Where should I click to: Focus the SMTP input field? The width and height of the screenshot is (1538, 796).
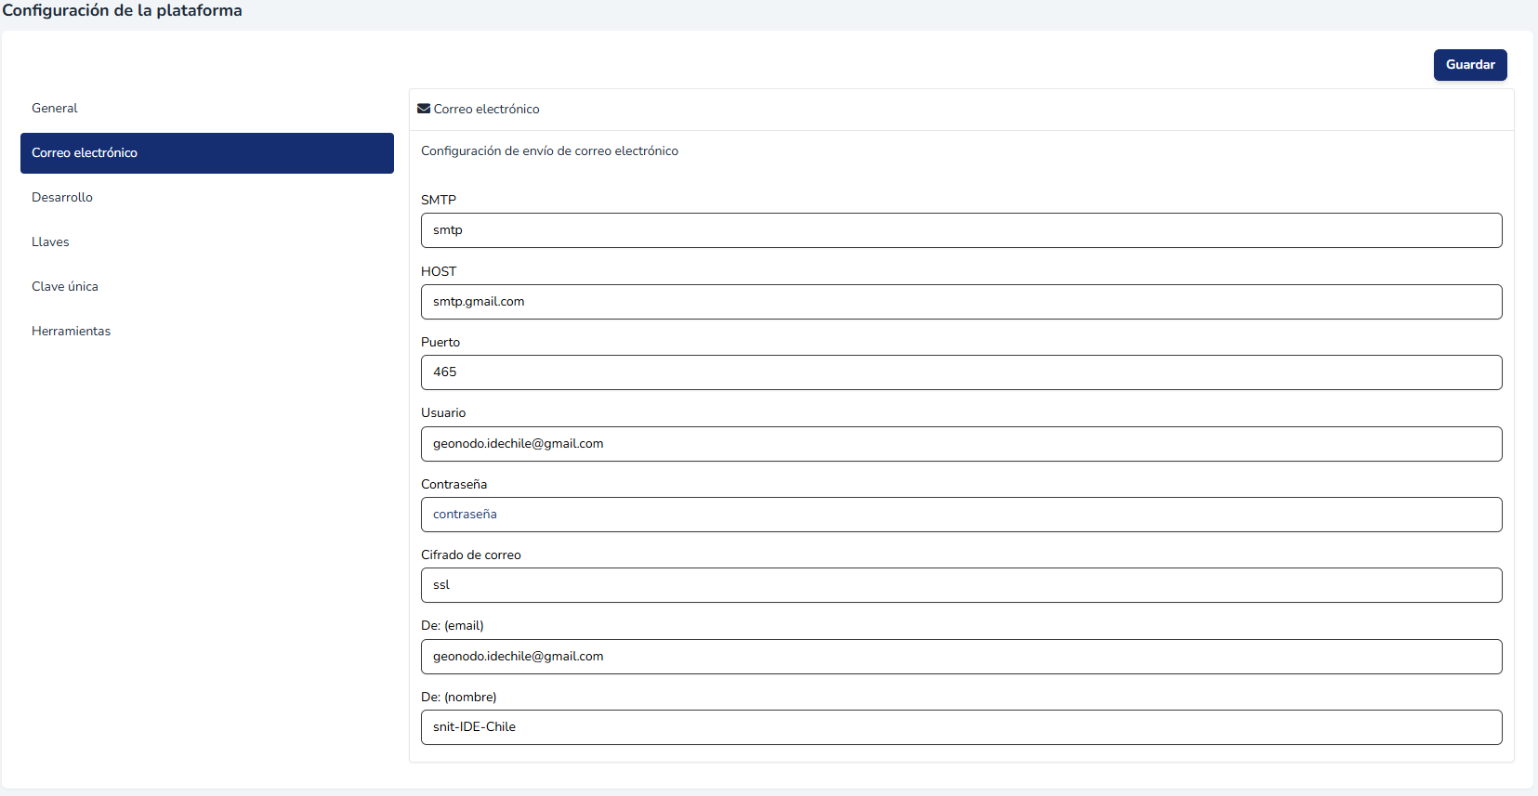(962, 230)
